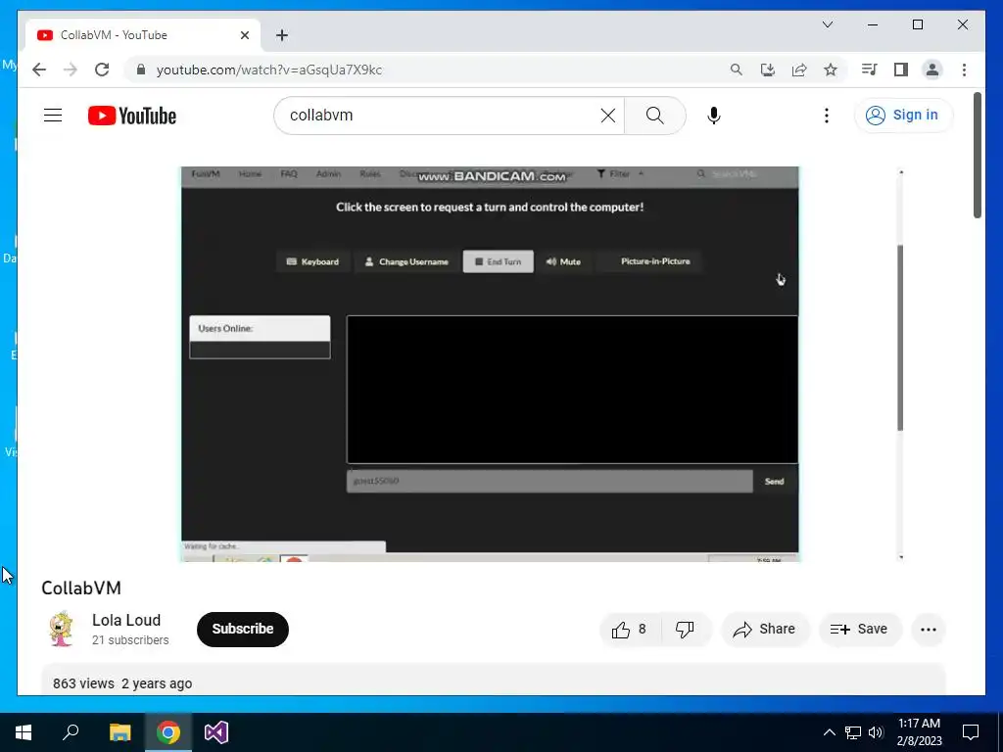Share this page via address bar icon

pos(799,70)
